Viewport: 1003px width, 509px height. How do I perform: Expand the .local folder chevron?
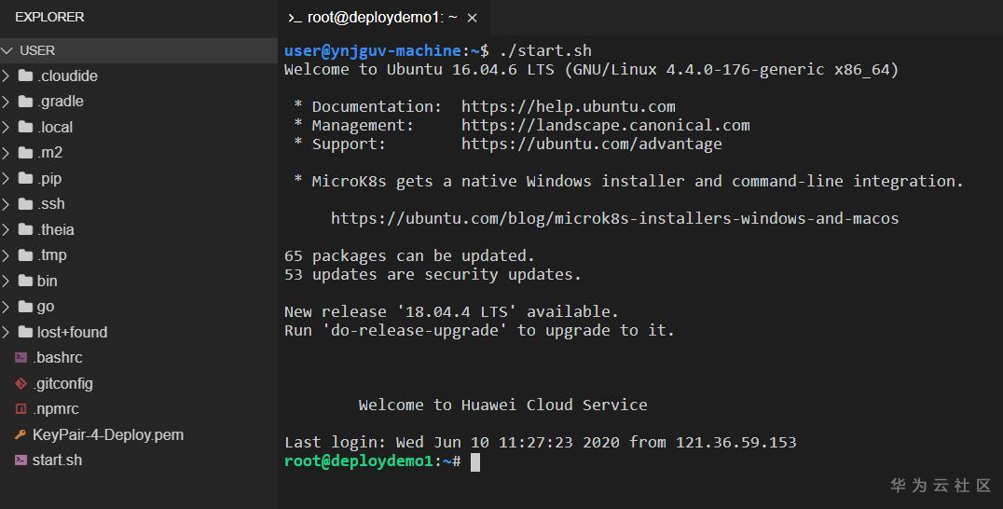[x=7, y=127]
